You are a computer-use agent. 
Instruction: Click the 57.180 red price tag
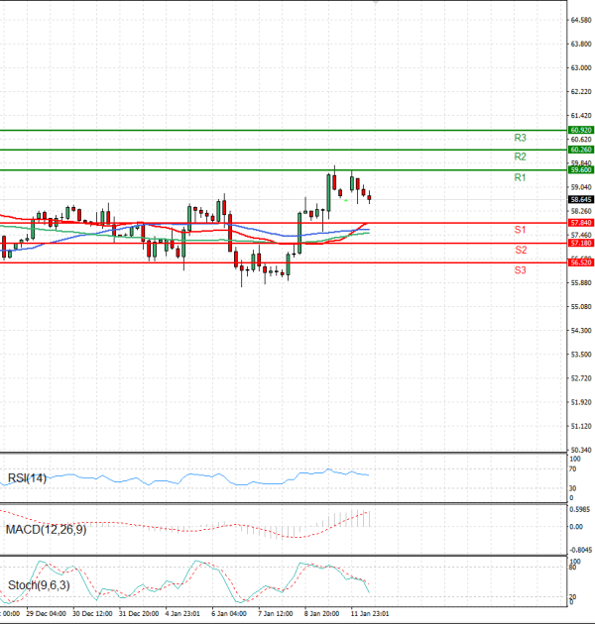click(580, 243)
